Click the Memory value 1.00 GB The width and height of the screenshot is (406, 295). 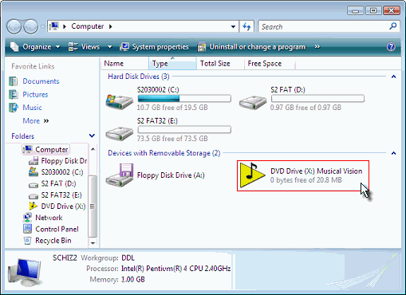coord(133,280)
